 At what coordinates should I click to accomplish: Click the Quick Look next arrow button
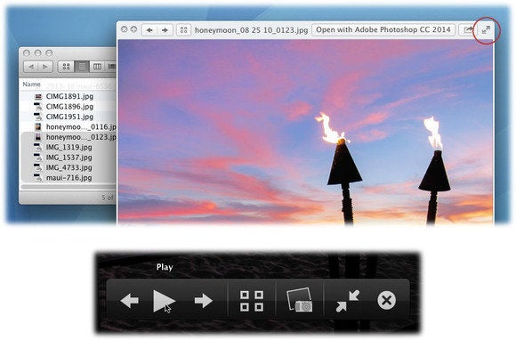[x=165, y=30]
